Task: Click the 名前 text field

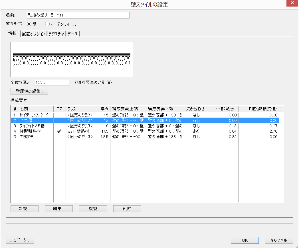Action: 78,15
